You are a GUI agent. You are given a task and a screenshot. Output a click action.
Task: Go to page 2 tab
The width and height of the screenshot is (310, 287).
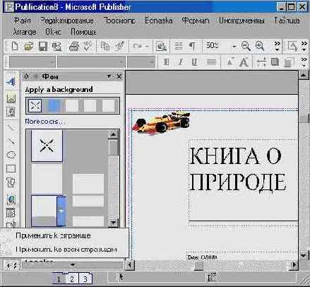pyautogui.click(x=72, y=279)
